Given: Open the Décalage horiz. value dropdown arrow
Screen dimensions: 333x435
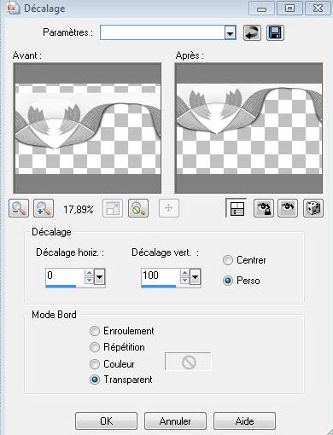Looking at the screenshot, I should (x=99, y=276).
